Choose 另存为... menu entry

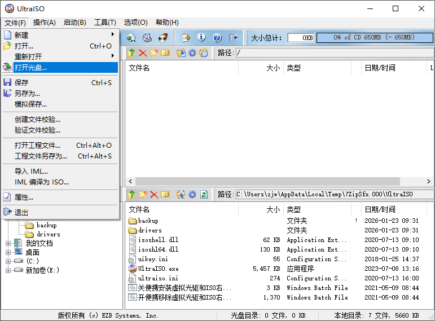tap(60, 94)
